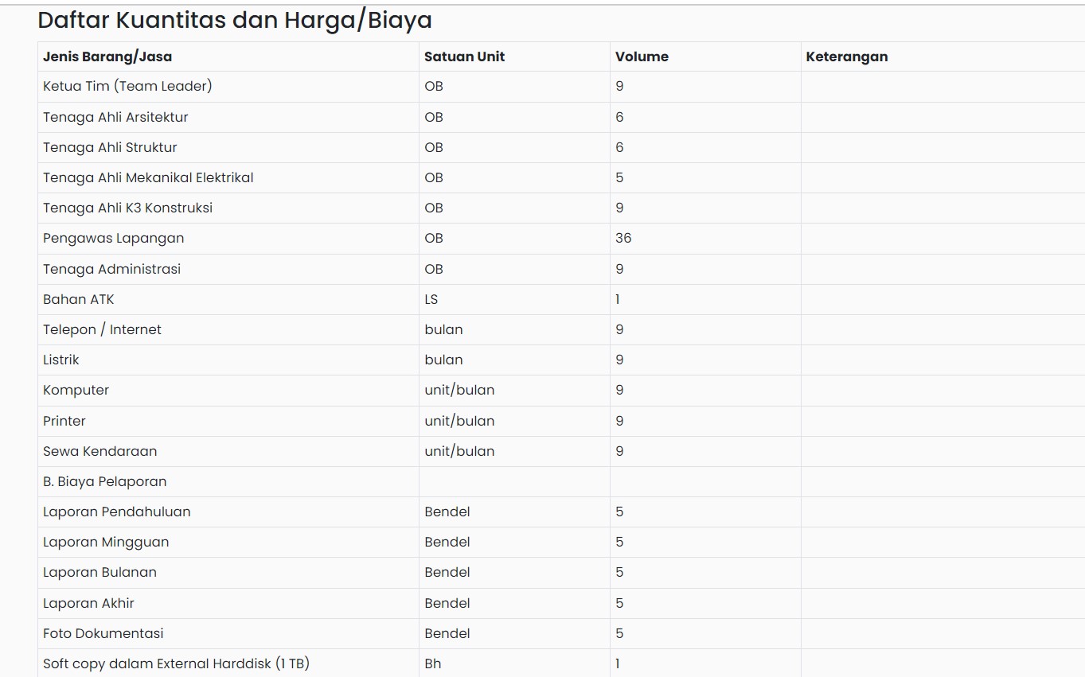Viewport: 1085px width, 677px height.
Task: Click volume 9 in Tenaga Ahli K3 Konstruksi row
Action: click(x=619, y=208)
